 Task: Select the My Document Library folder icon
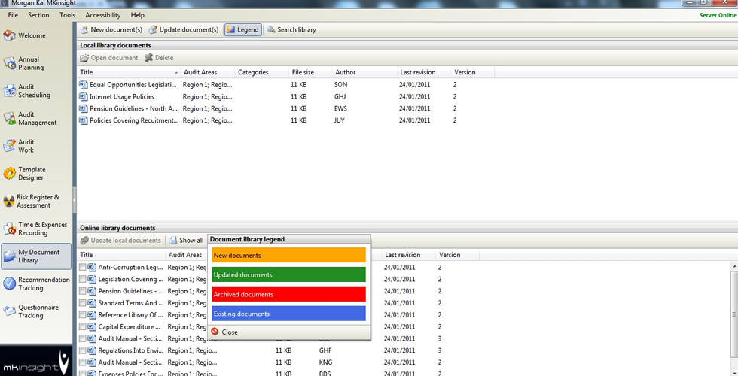[9, 256]
